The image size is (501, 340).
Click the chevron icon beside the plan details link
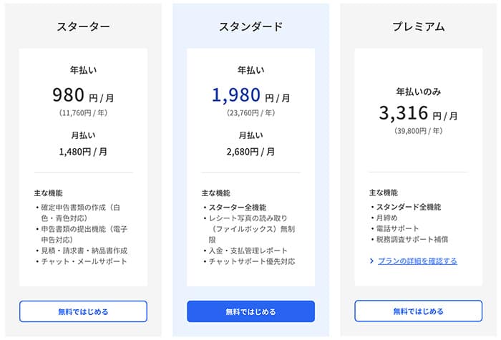[x=372, y=261]
